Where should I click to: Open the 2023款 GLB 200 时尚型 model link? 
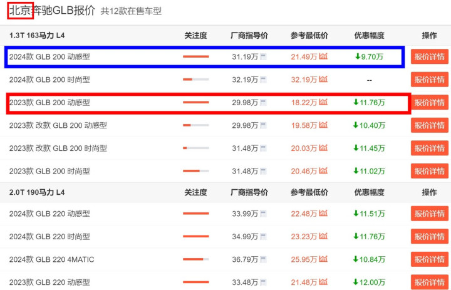pos(49,171)
